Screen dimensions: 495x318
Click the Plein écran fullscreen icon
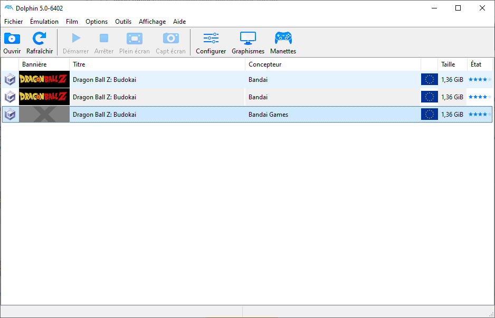pyautogui.click(x=135, y=39)
